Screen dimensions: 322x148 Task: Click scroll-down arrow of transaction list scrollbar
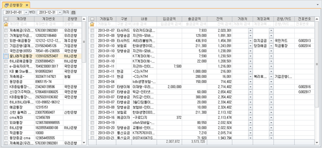coord(317,142)
